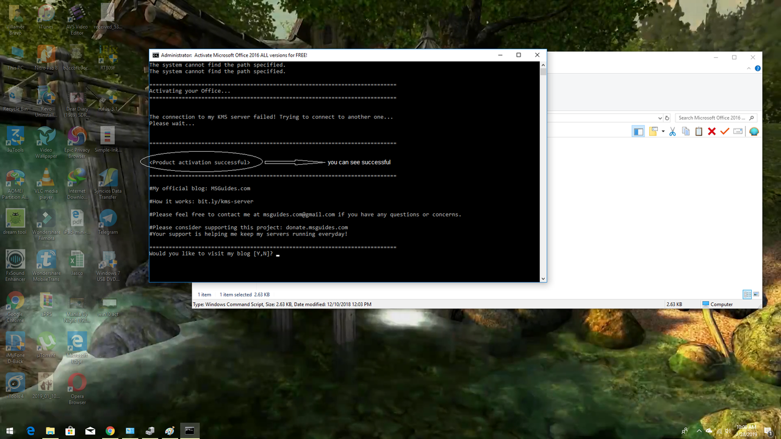781x439 pixels.
Task: Click Rename icon in Explorer toolbar
Action: (738, 131)
